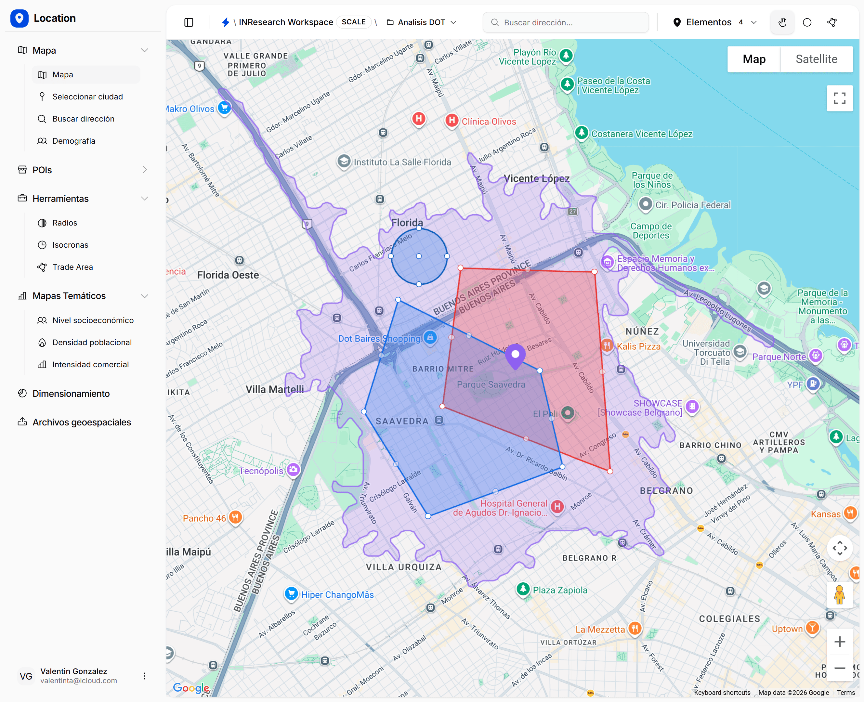Select the circle drawing tool

pyautogui.click(x=807, y=22)
